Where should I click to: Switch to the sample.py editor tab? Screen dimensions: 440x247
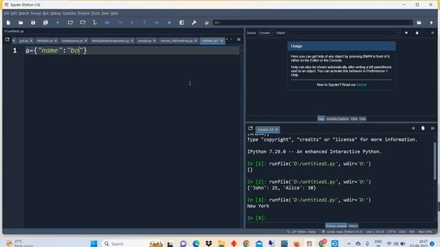point(144,41)
